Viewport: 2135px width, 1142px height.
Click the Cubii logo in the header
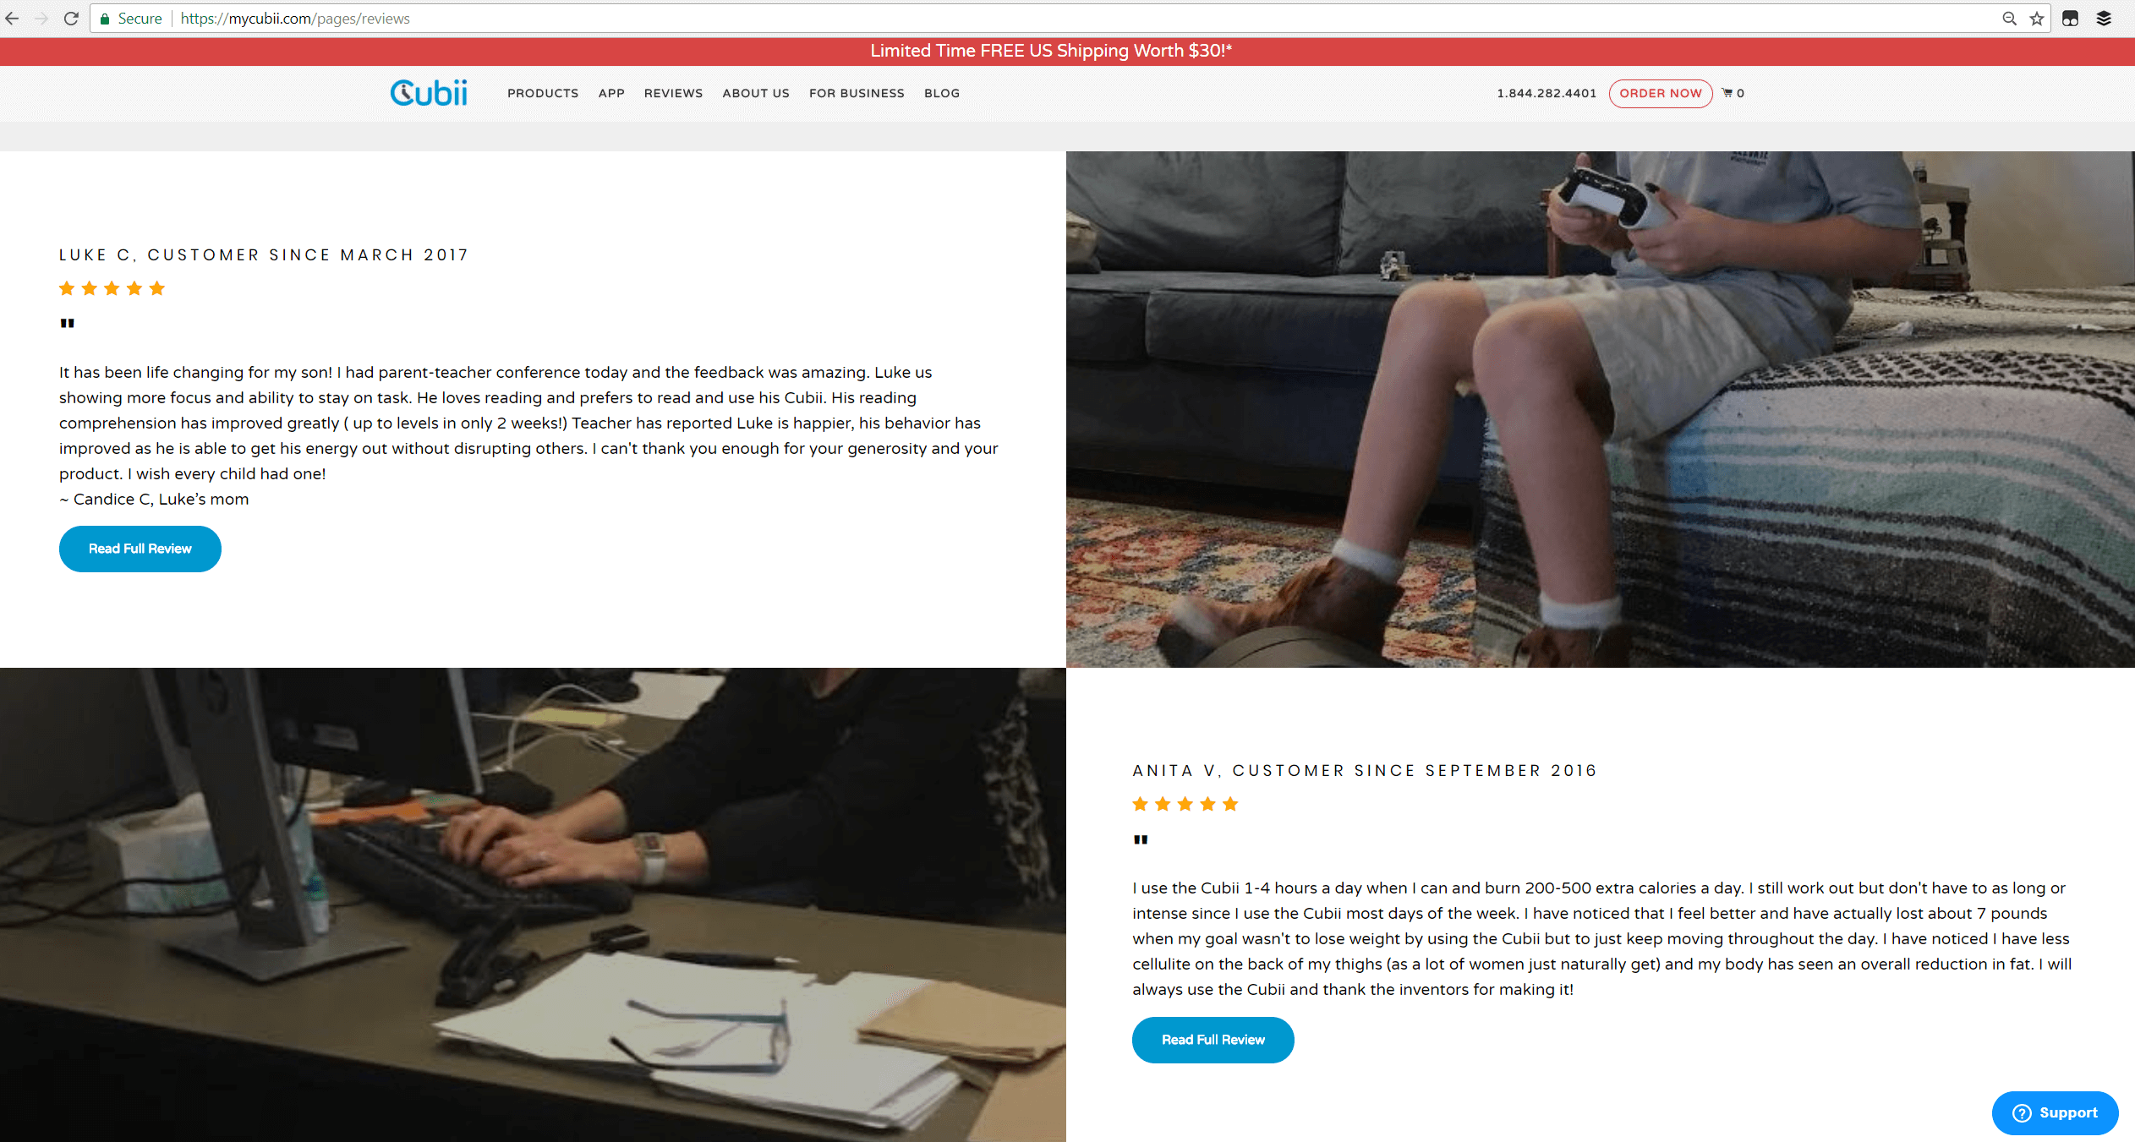click(430, 93)
